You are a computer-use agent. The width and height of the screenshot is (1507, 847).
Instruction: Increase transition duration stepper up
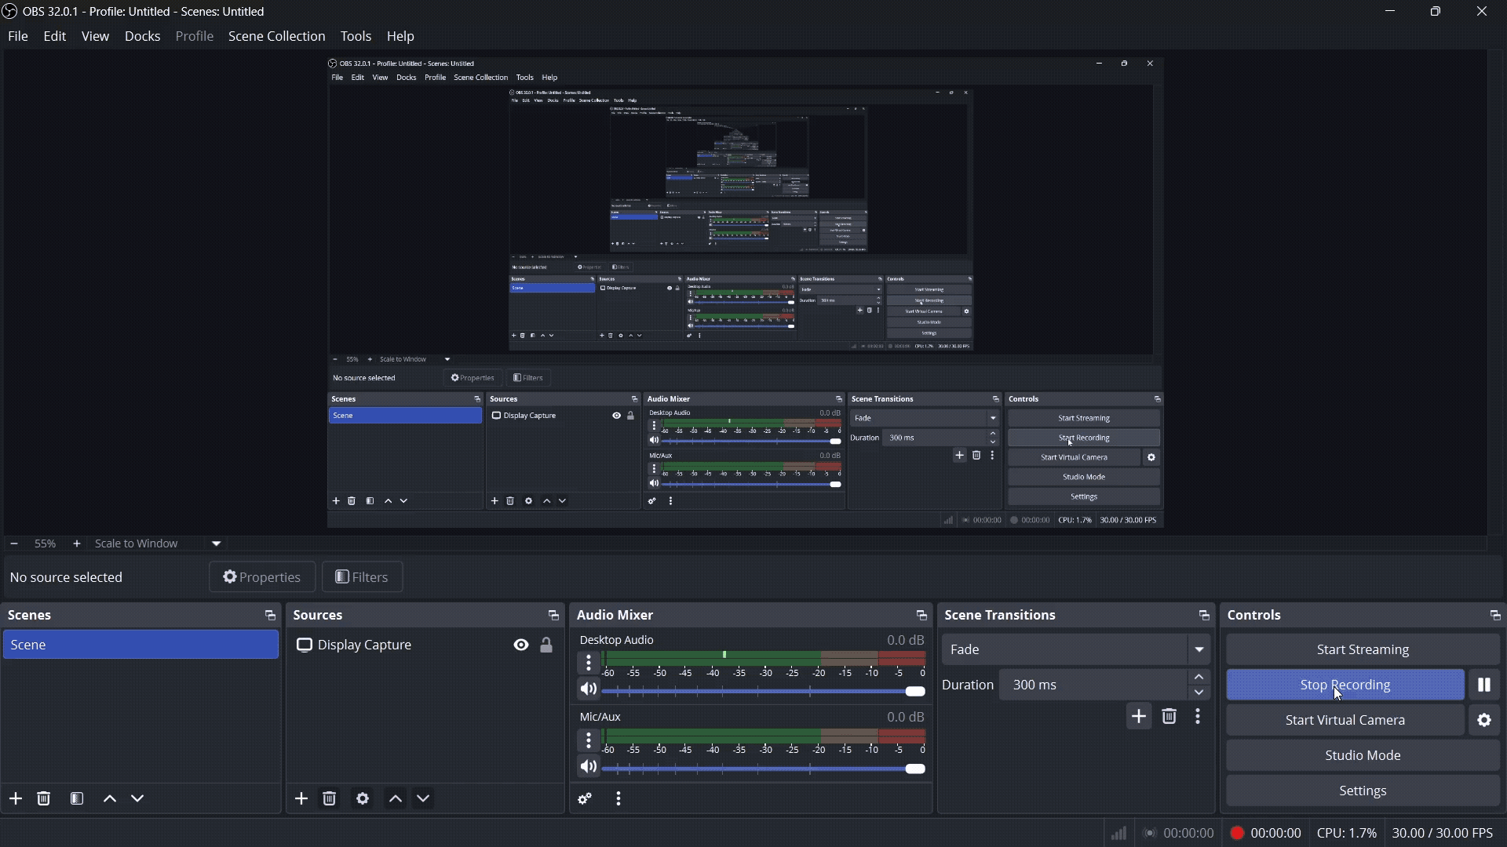click(1199, 678)
